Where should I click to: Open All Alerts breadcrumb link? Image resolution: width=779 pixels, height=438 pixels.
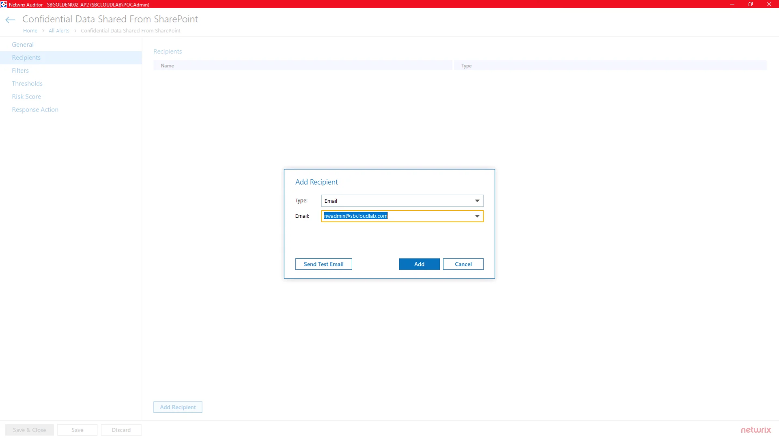point(59,31)
